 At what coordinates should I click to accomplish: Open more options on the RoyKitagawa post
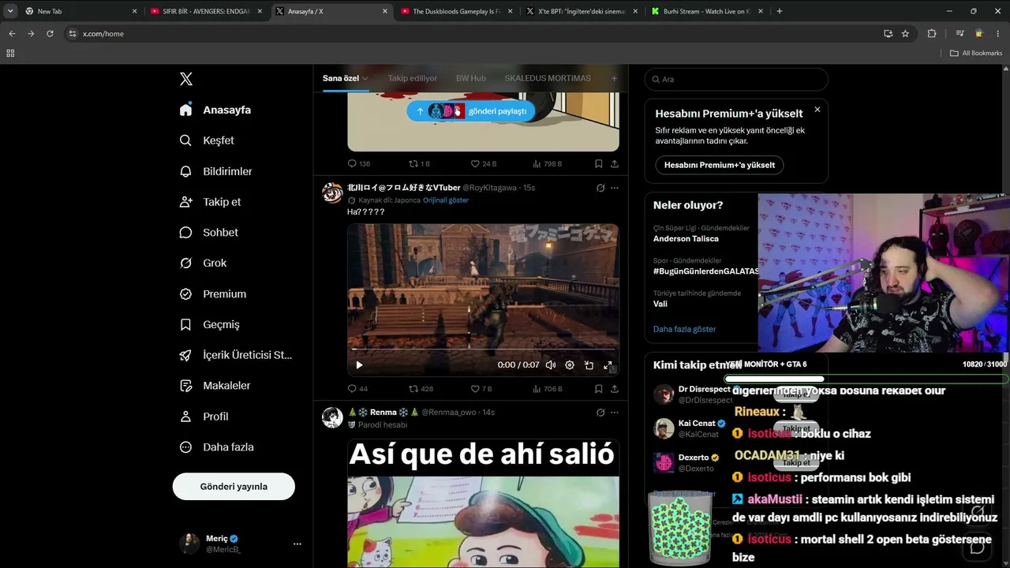pyautogui.click(x=615, y=188)
